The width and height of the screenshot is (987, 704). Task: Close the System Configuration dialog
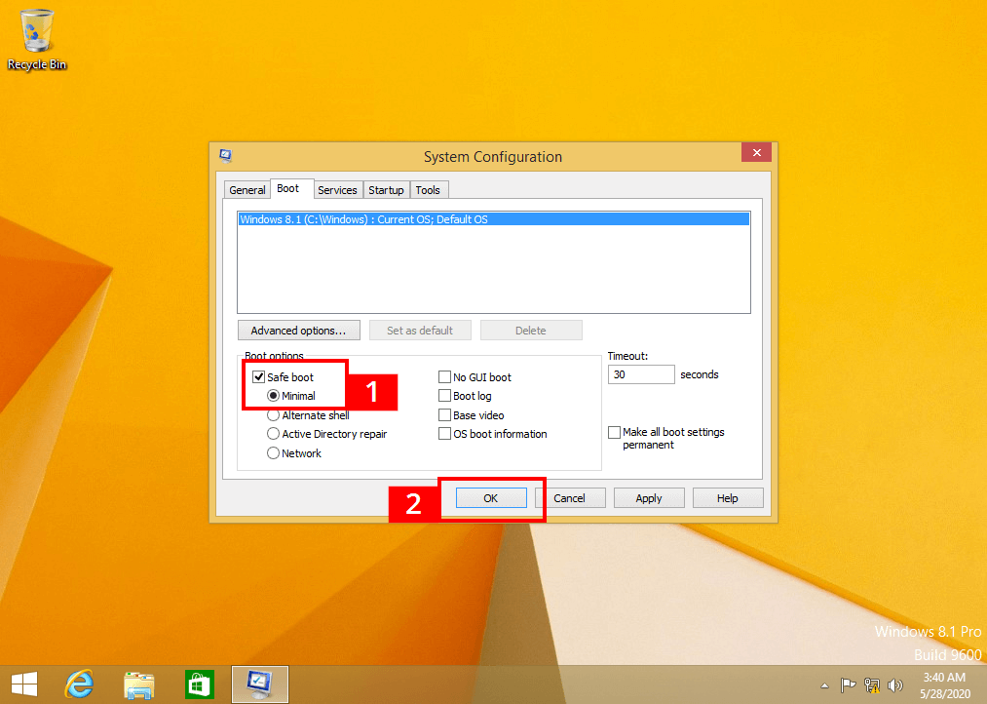(x=757, y=152)
